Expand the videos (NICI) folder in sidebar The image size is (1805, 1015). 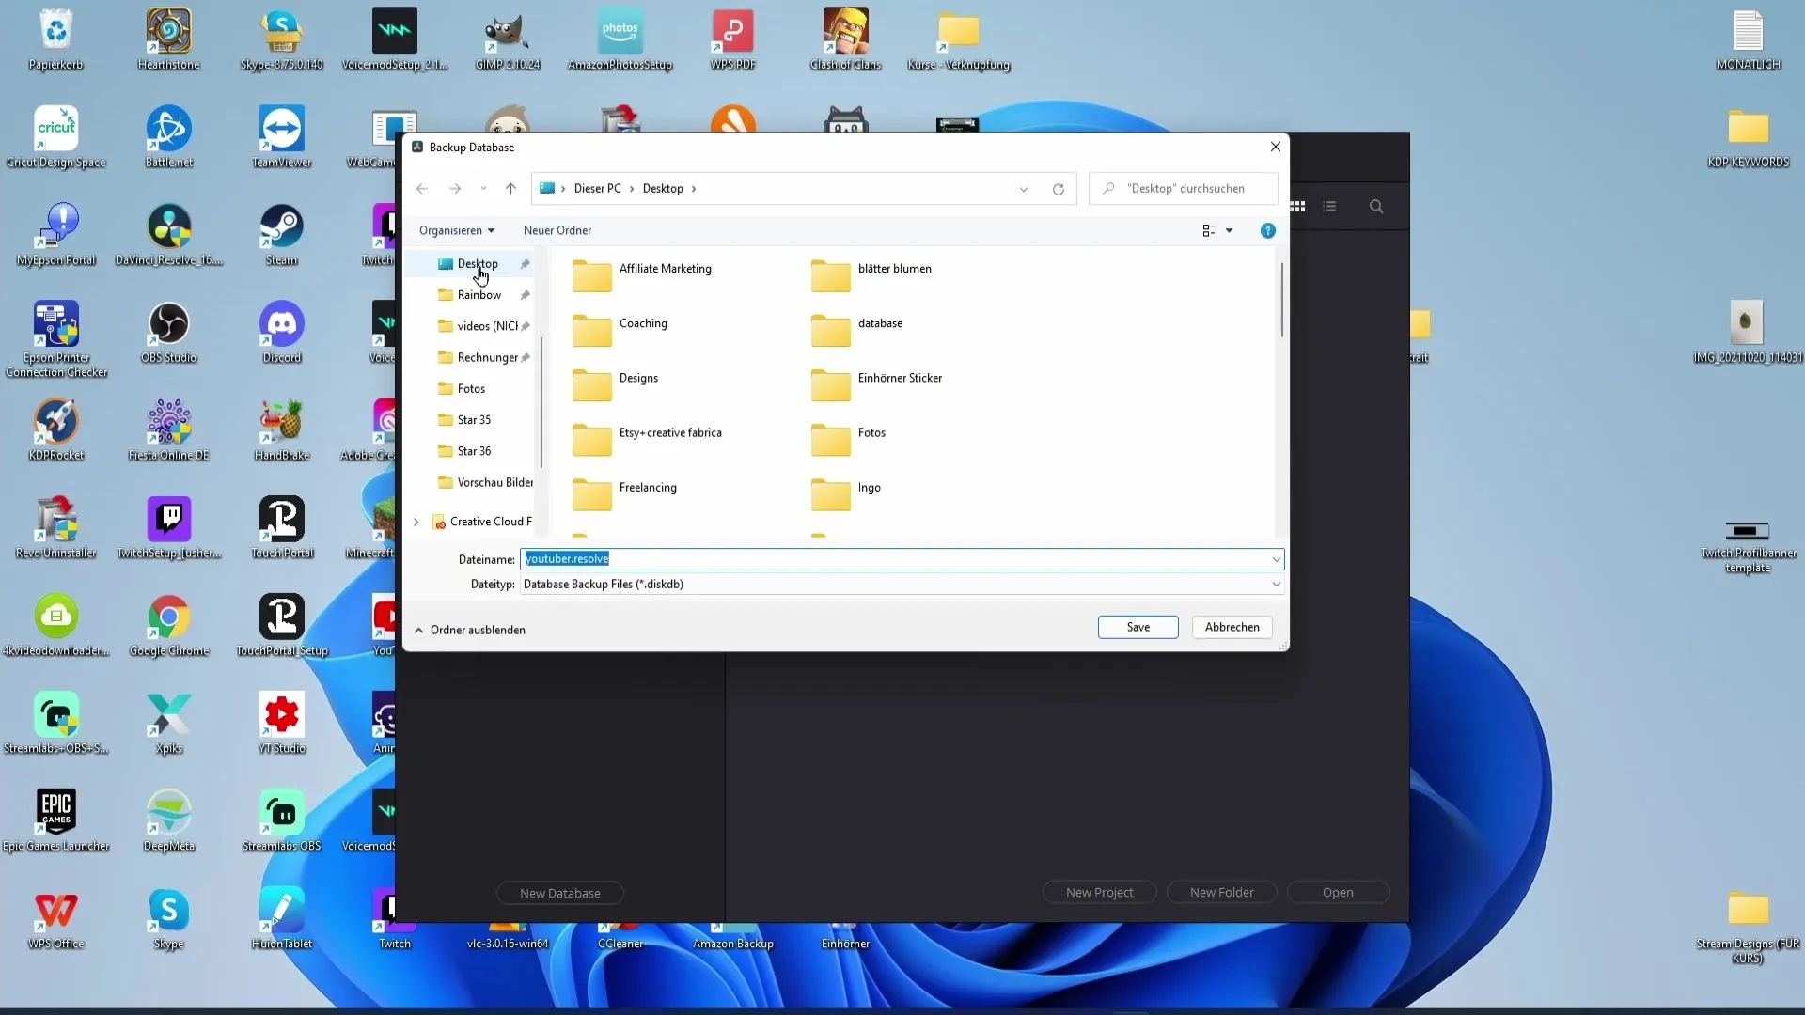point(416,326)
